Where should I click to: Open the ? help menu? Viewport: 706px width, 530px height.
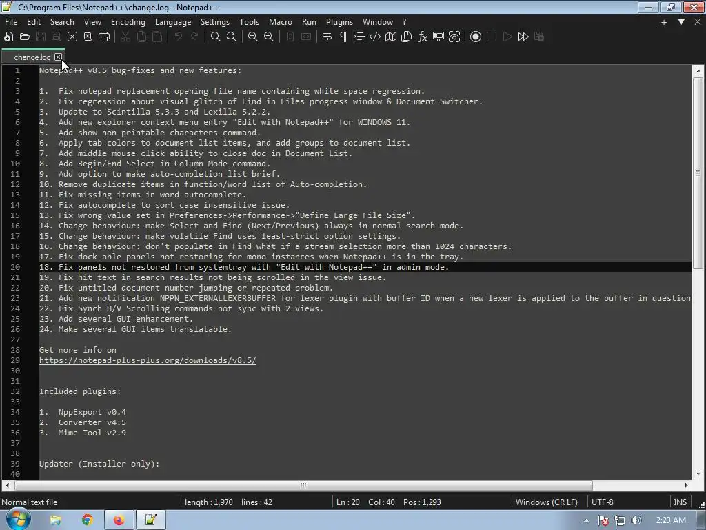[404, 21]
